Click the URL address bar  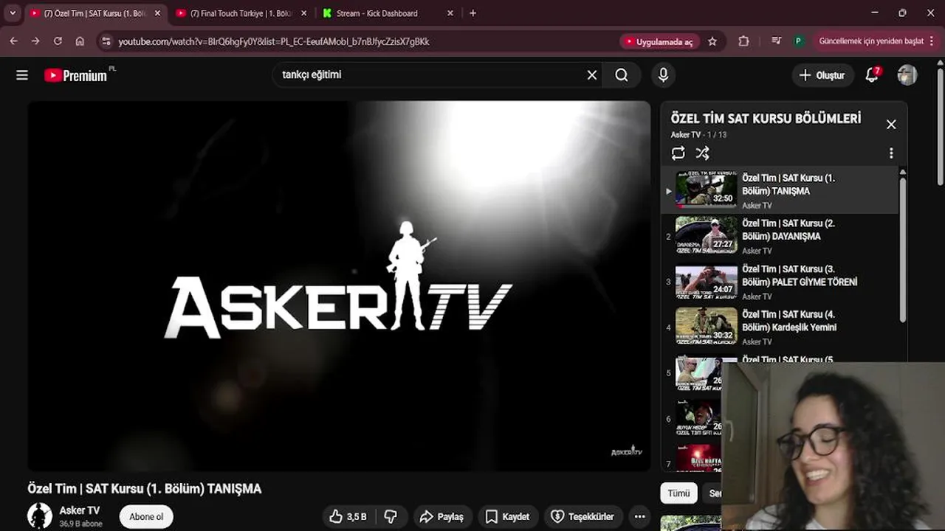(362, 42)
